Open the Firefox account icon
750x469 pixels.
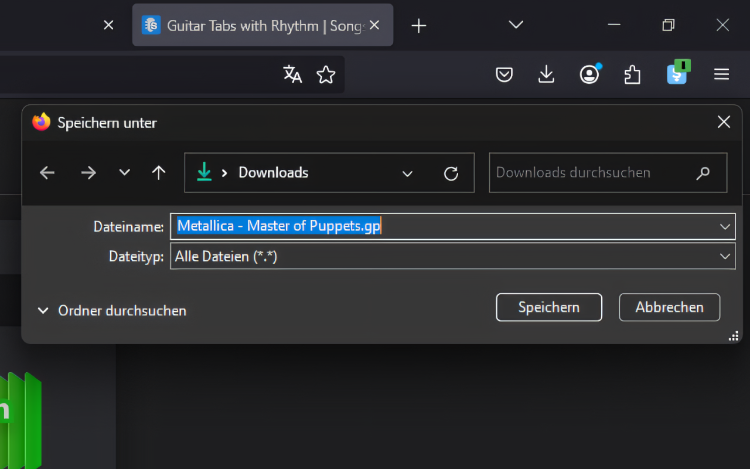click(x=590, y=74)
